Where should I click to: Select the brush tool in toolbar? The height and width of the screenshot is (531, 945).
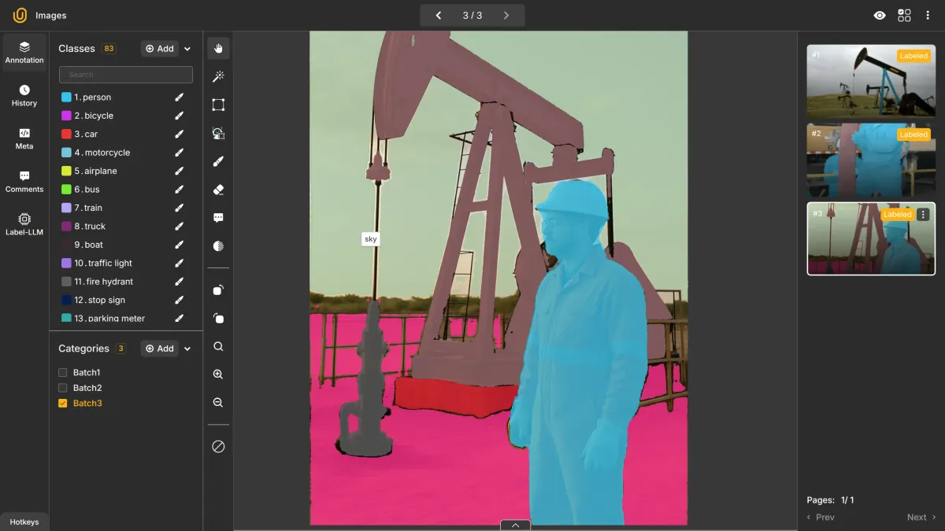pos(218,161)
